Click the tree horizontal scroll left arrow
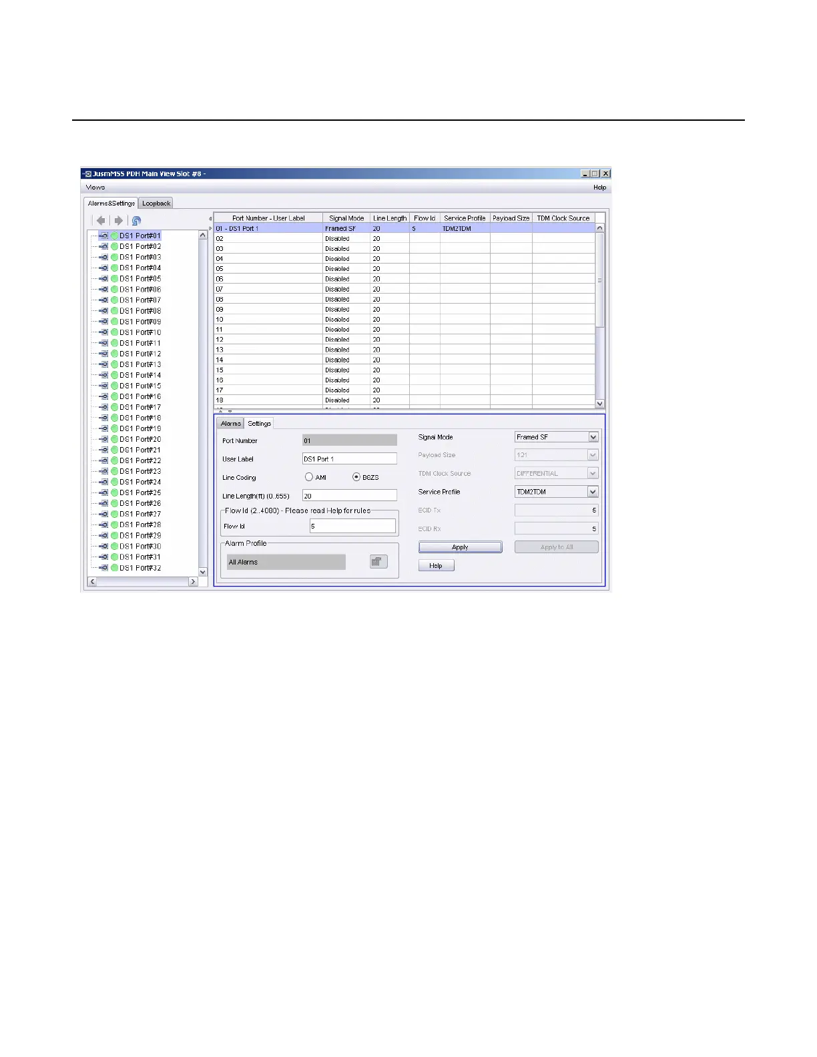 93,582
